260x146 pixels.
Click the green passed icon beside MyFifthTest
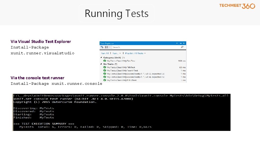(x=105, y=67)
